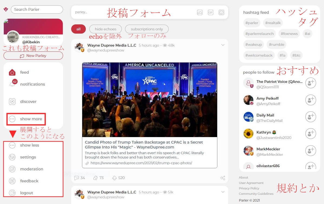The image size is (324, 204).
Task: Select the 'all' feed filter
Action: coord(78,29)
